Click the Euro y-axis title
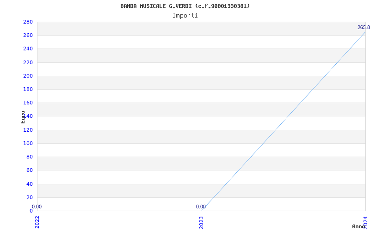Image resolution: width=370 pixels, height=231 pixels. click(x=23, y=117)
